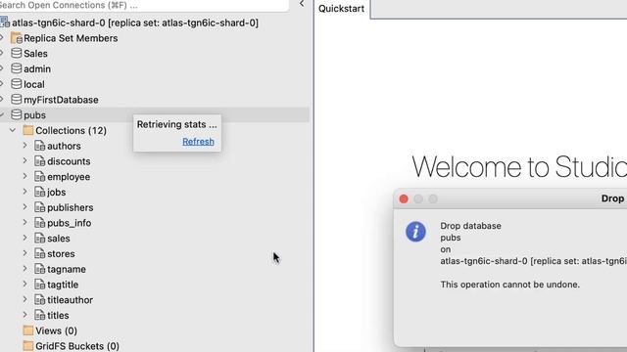This screenshot has width=627, height=352.
Task: Click the Sales database icon
Action: [x=17, y=53]
